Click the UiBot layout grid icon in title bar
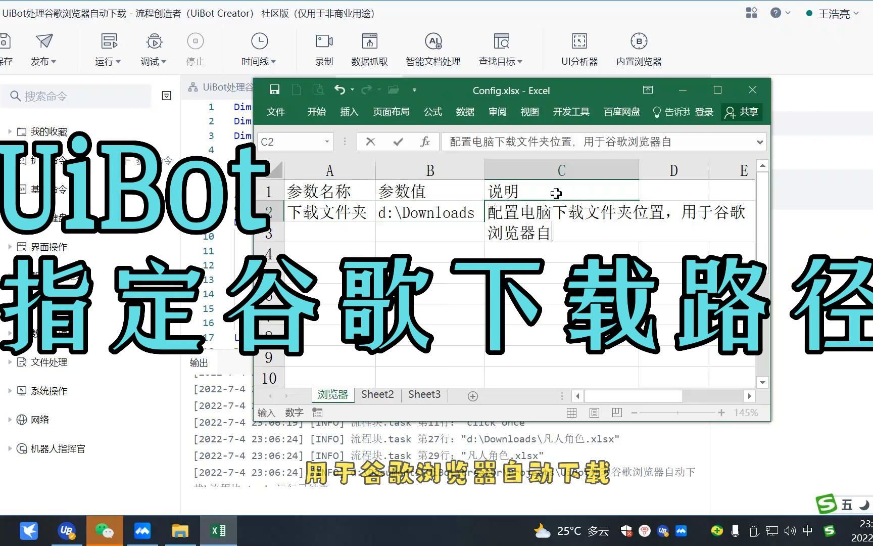This screenshot has height=546, width=873. pos(752,13)
